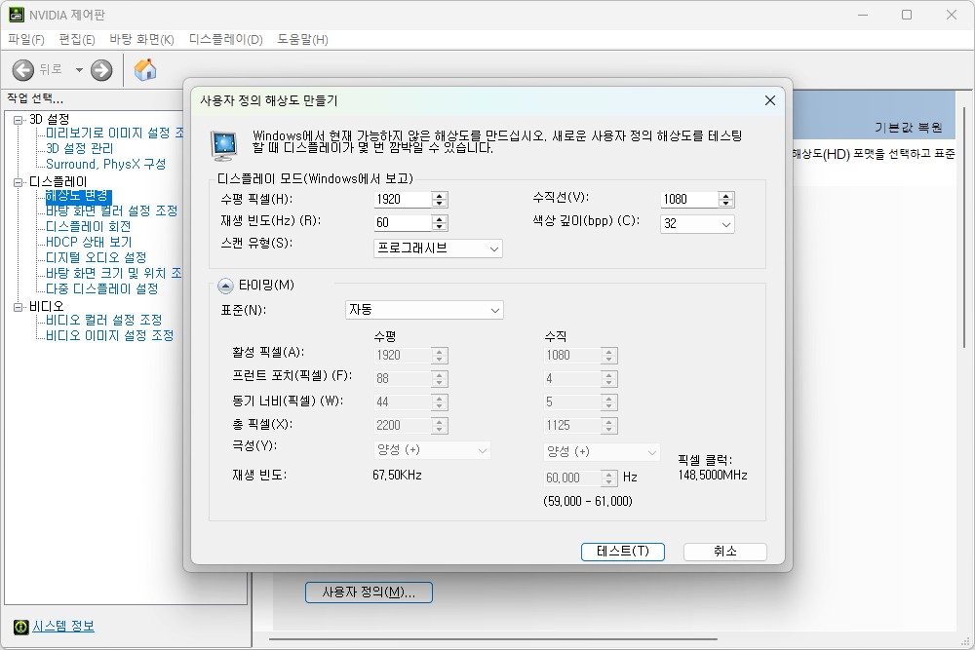Close the 사용자 정의 해상도 만들기 dialog
Image resolution: width=975 pixels, height=650 pixels.
coord(770,100)
